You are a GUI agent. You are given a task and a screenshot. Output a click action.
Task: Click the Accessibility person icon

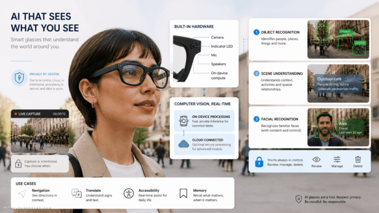129,193
